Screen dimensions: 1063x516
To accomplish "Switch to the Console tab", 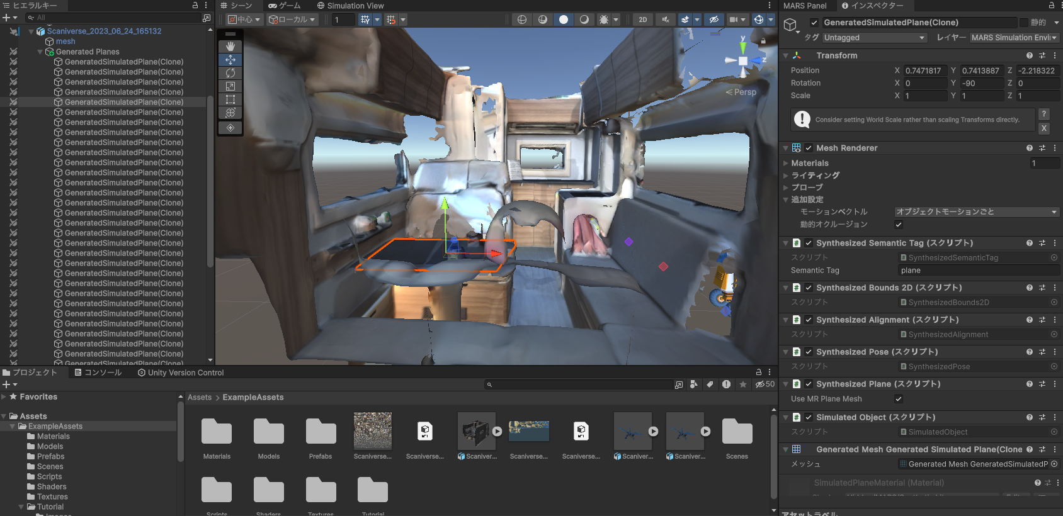I will pos(98,373).
